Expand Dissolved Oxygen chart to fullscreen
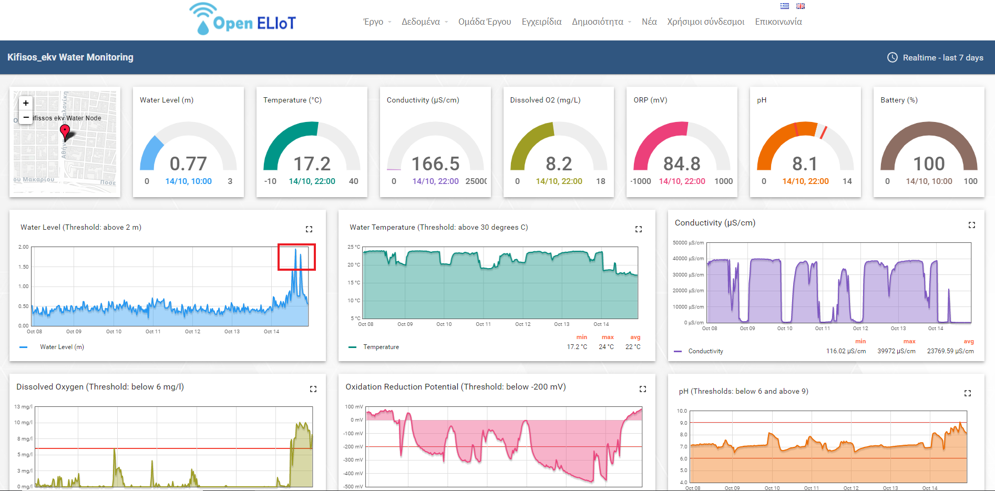995x491 pixels. (x=313, y=389)
